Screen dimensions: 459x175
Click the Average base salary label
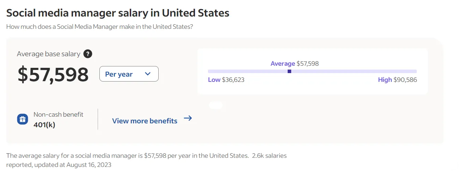pyautogui.click(x=49, y=54)
